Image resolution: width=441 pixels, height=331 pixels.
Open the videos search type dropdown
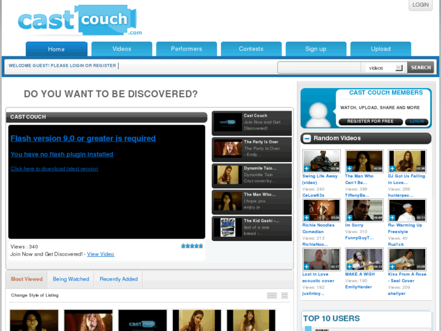[x=384, y=67]
